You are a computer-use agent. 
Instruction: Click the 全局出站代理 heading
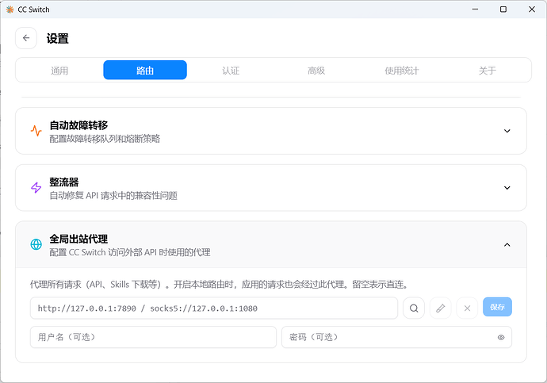[x=78, y=239]
